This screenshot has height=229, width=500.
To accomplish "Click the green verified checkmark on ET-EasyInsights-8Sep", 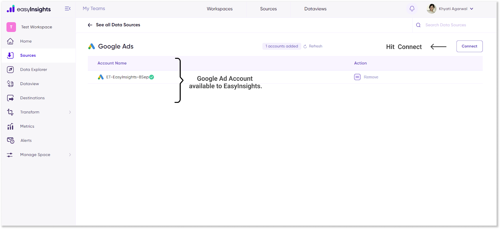I will 152,77.
